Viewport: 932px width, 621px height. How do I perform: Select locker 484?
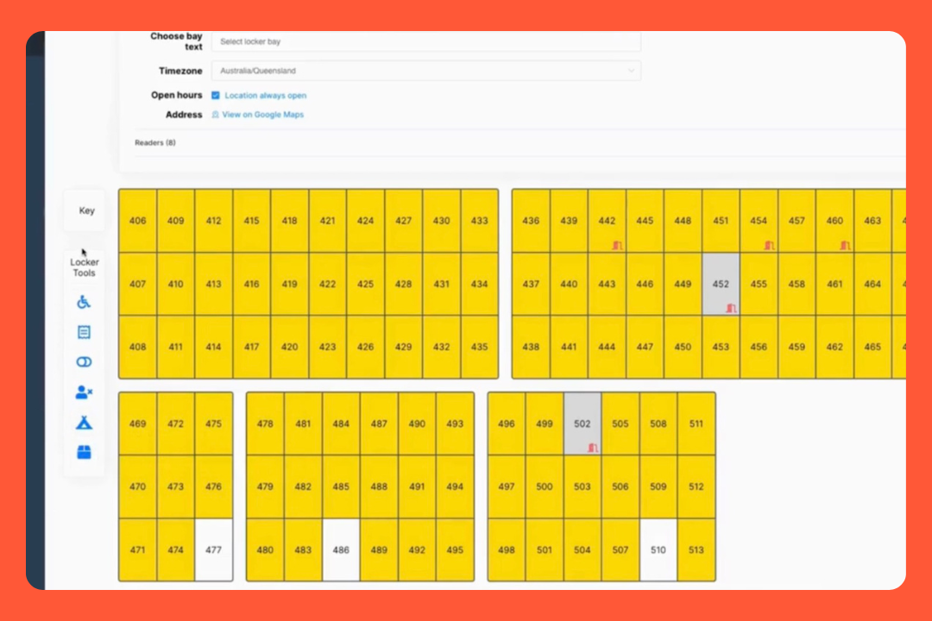pyautogui.click(x=341, y=423)
